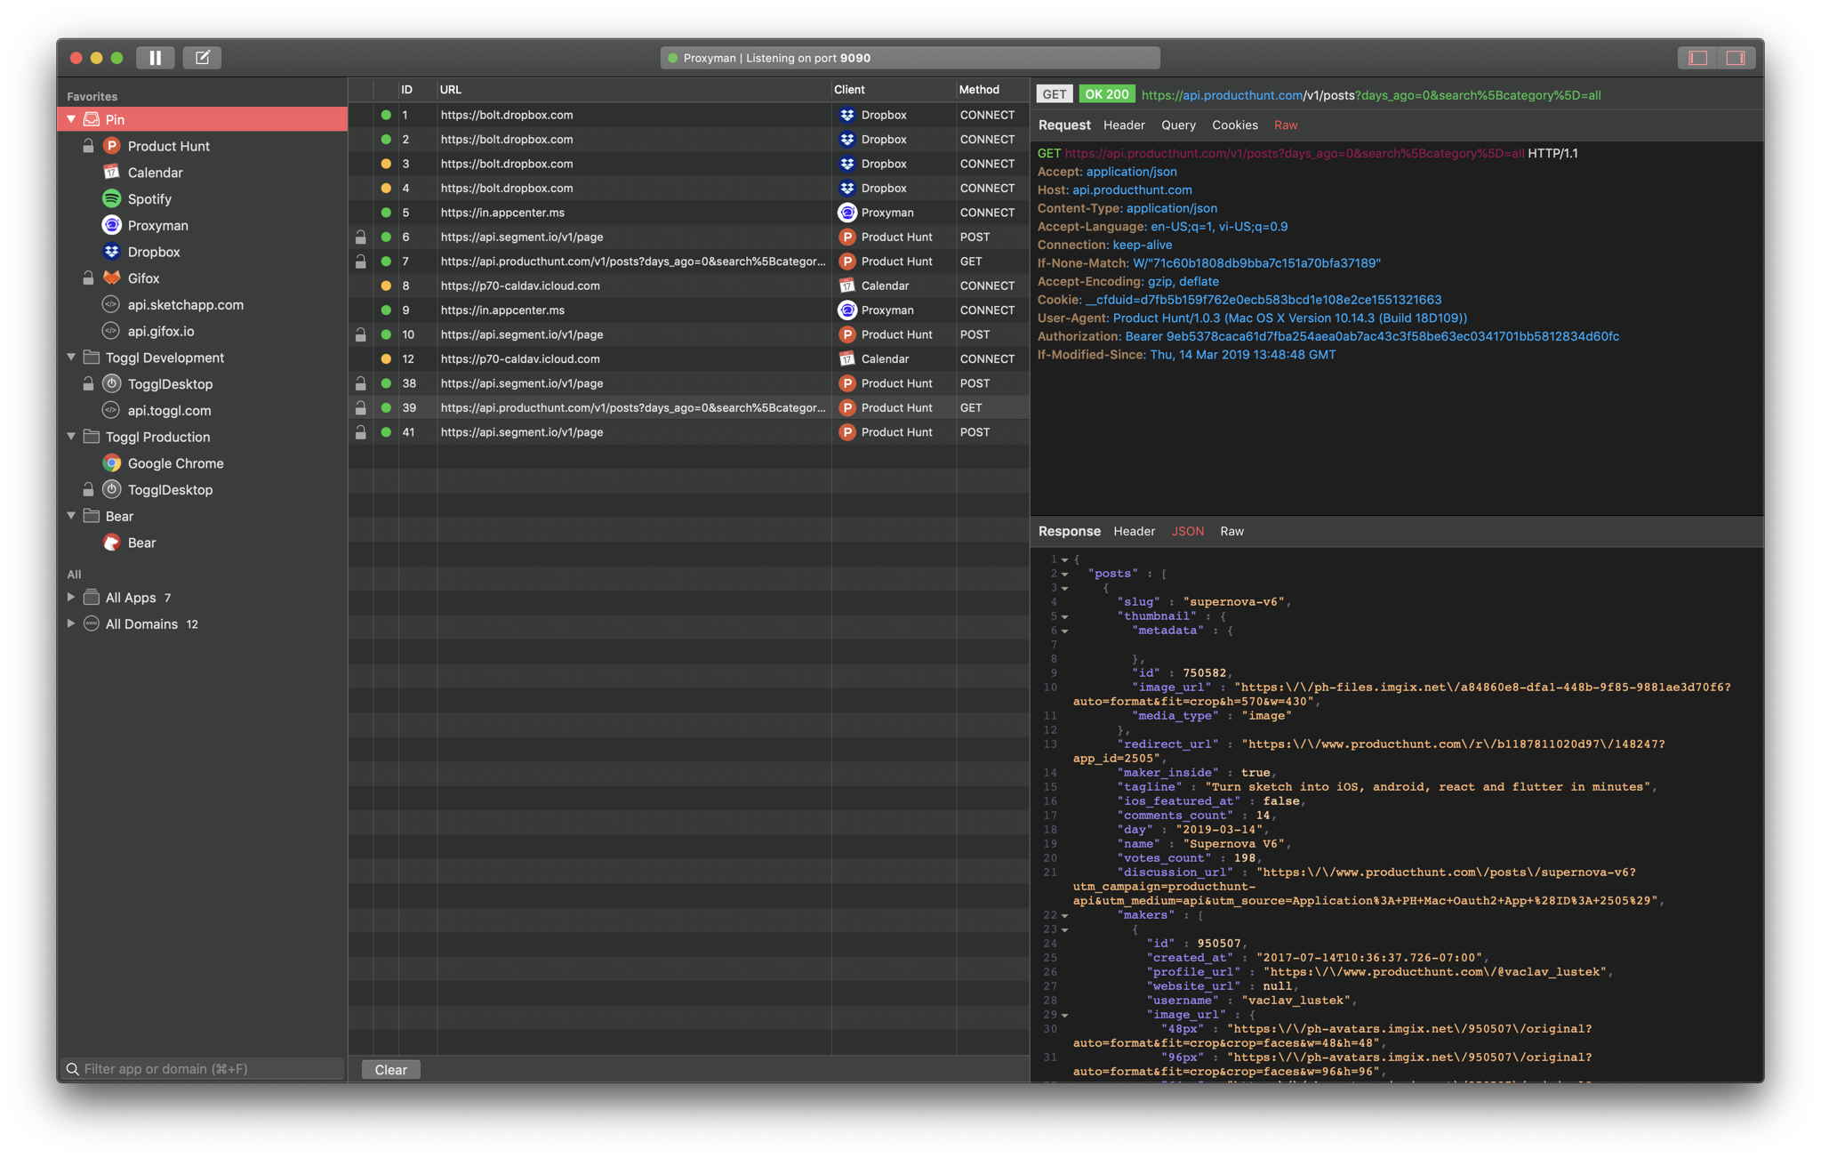Select the api.gifox.io domain
Screen dimensions: 1821x1158
160,331
